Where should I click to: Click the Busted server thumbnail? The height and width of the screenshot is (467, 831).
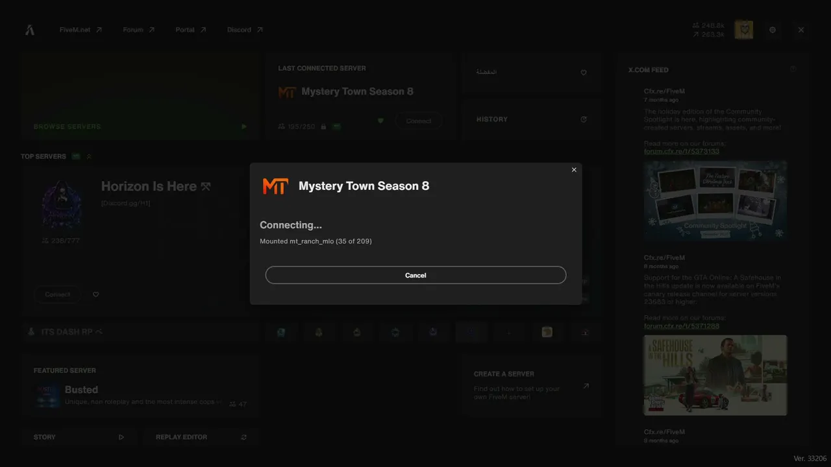[48, 396]
